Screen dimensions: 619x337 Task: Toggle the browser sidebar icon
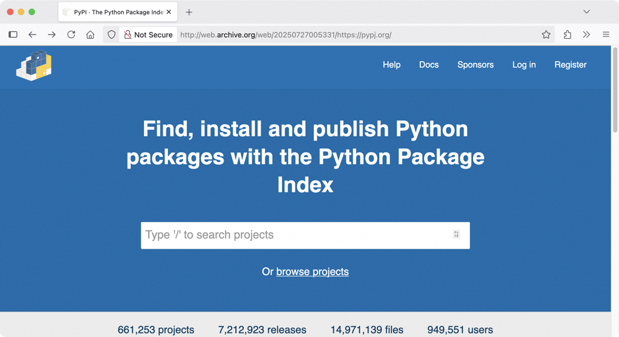(x=13, y=35)
